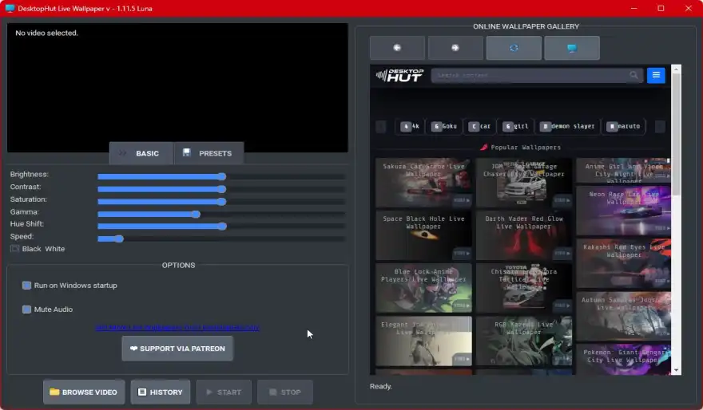The width and height of the screenshot is (703, 410).
Task: Maximize the DesktopHut window
Action: [661, 8]
